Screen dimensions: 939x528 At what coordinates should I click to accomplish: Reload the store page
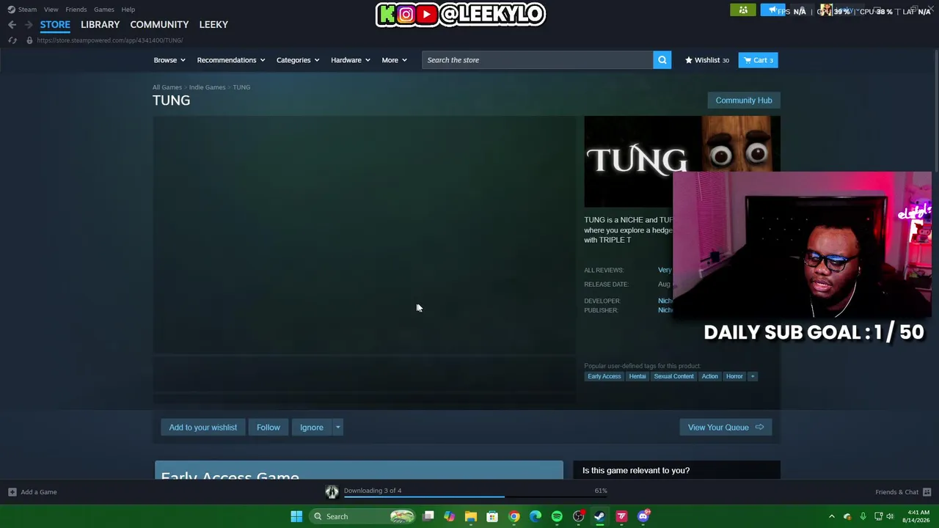tap(12, 40)
